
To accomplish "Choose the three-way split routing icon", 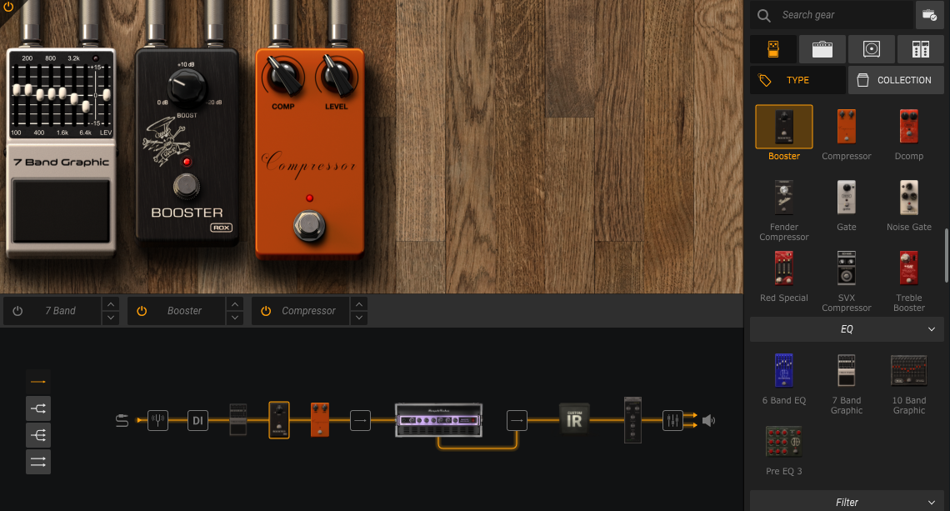I will pyautogui.click(x=38, y=435).
